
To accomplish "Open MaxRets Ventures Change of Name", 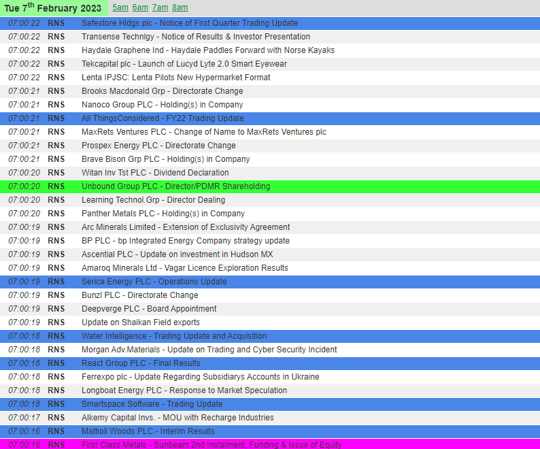I will [x=204, y=132].
